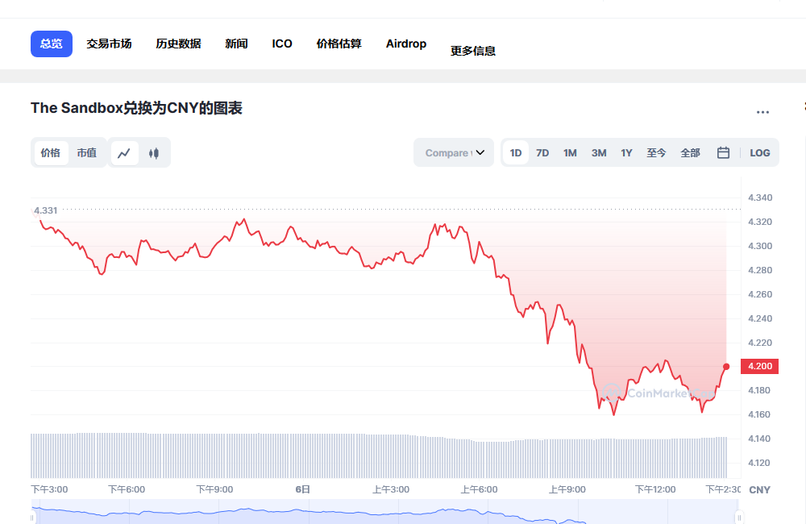Click the 下午12:00 time axis label
Image resolution: width=806 pixels, height=524 pixels.
(x=655, y=489)
